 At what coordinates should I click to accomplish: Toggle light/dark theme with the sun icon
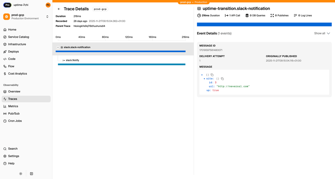coord(21,173)
